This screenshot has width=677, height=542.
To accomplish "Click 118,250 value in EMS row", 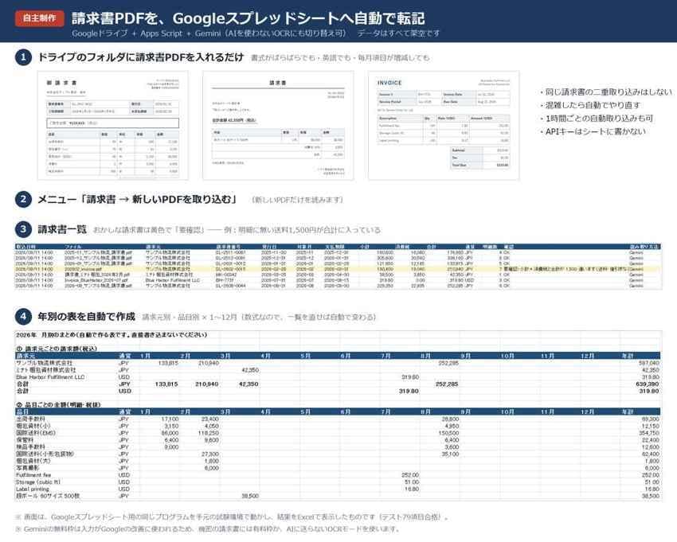I will pyautogui.click(x=208, y=433).
